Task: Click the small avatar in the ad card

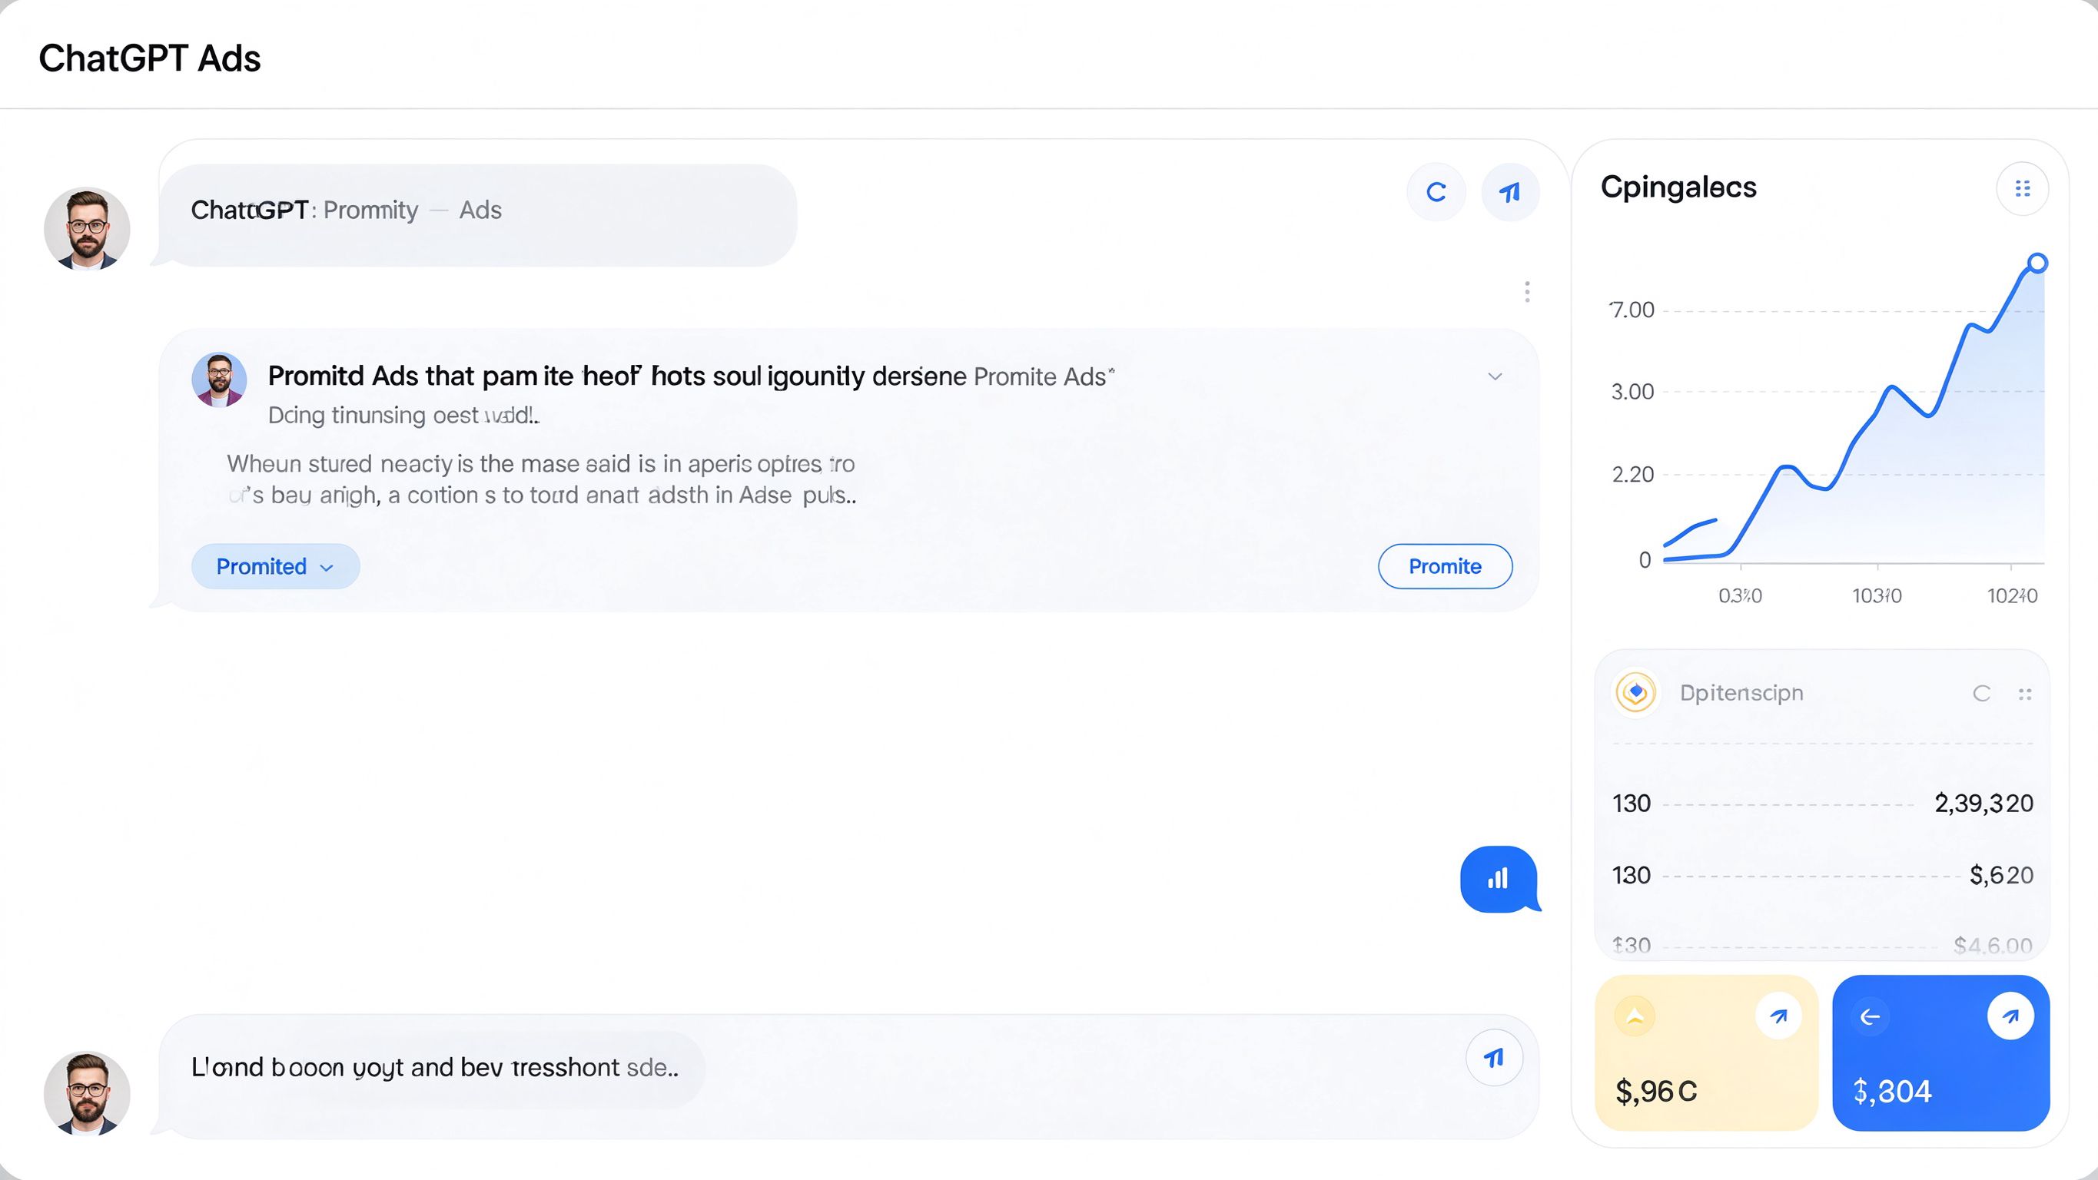Action: click(x=219, y=380)
